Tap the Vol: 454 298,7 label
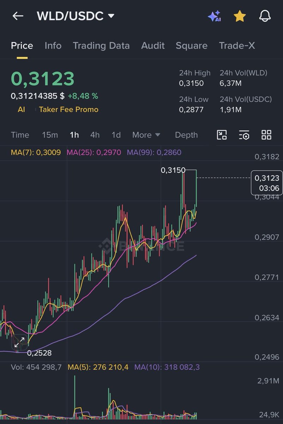Image resolution: width=283 pixels, height=424 pixels. [36, 367]
